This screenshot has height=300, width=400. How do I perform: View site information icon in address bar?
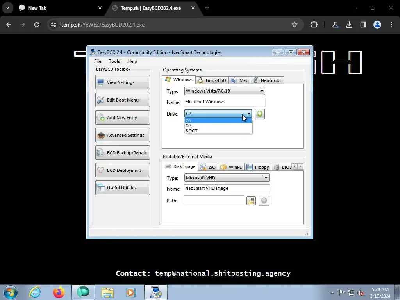(53, 25)
